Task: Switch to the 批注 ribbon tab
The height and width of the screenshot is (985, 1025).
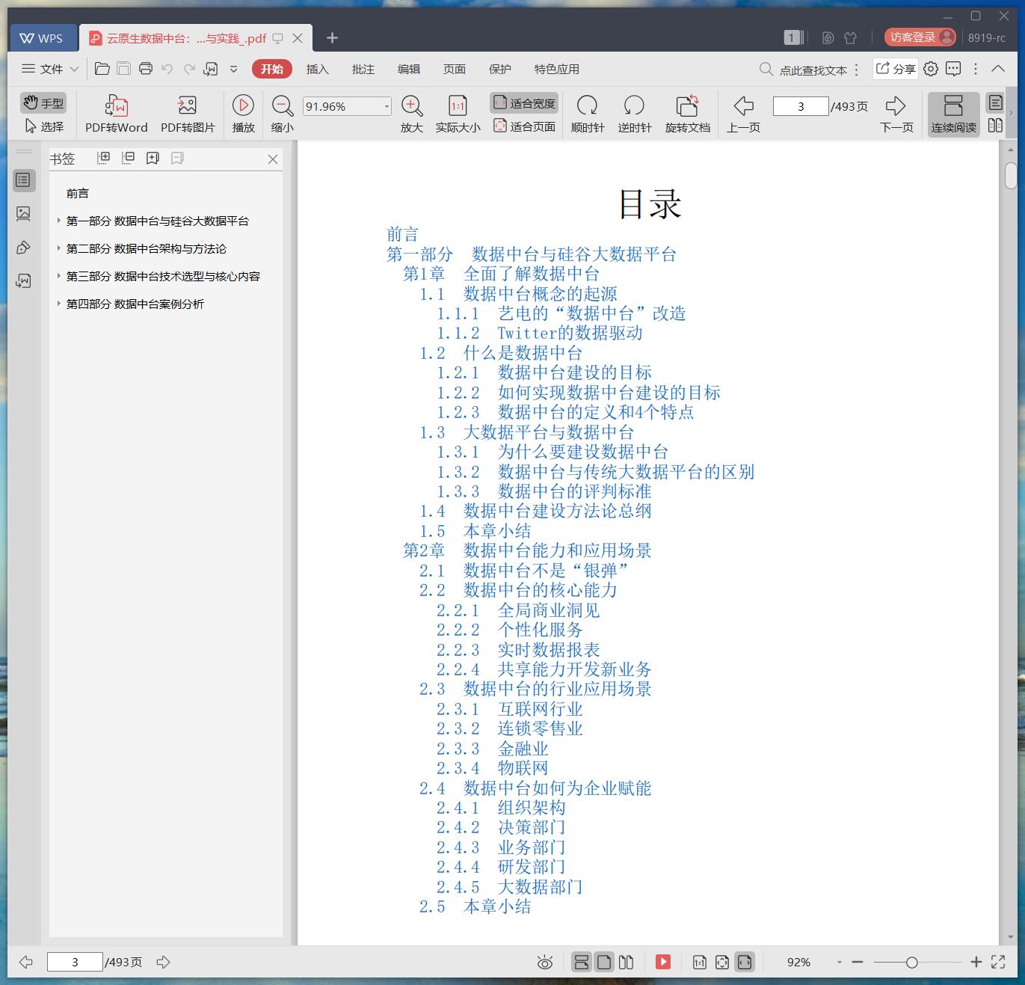Action: coord(363,69)
